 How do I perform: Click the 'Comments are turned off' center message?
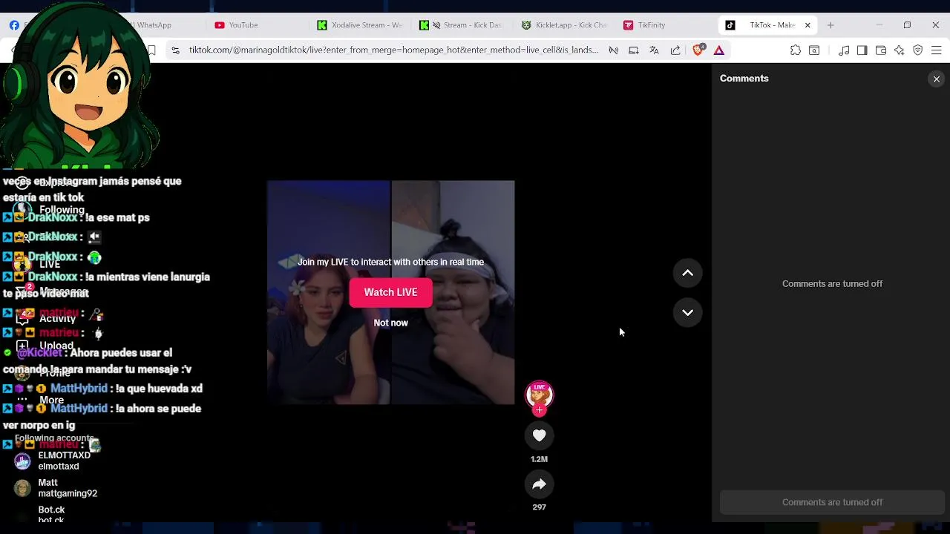point(832,284)
